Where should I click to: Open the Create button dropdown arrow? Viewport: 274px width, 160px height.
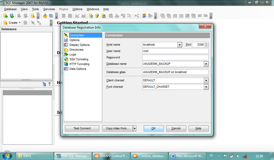[20, 23]
